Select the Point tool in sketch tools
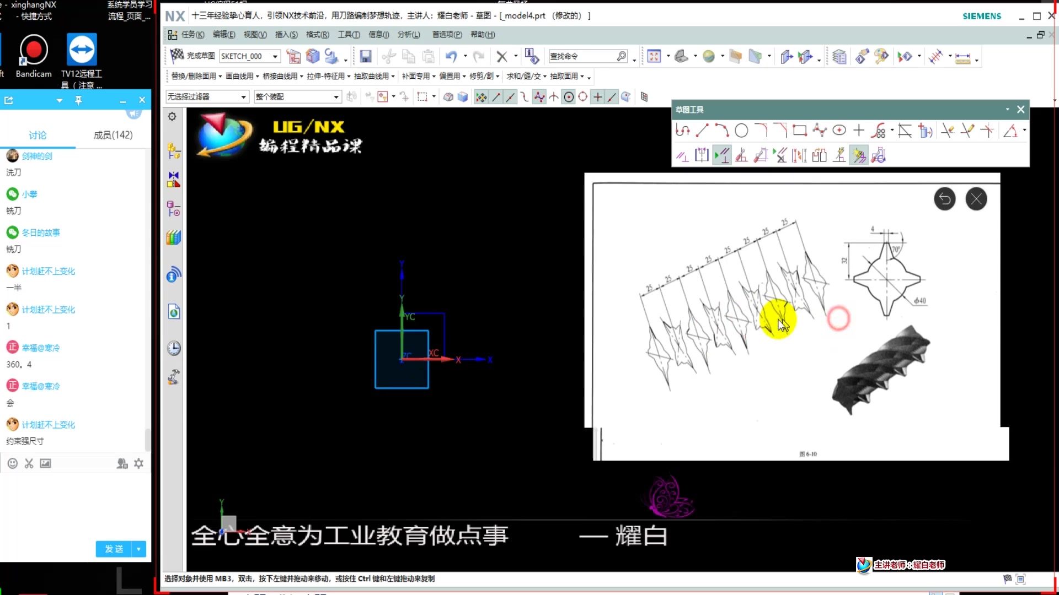 tap(859, 130)
